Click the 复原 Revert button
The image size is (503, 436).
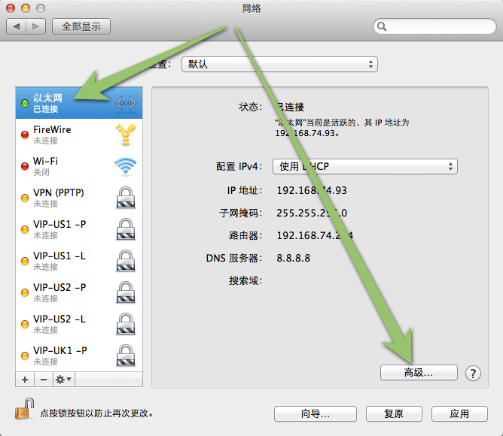pos(394,413)
